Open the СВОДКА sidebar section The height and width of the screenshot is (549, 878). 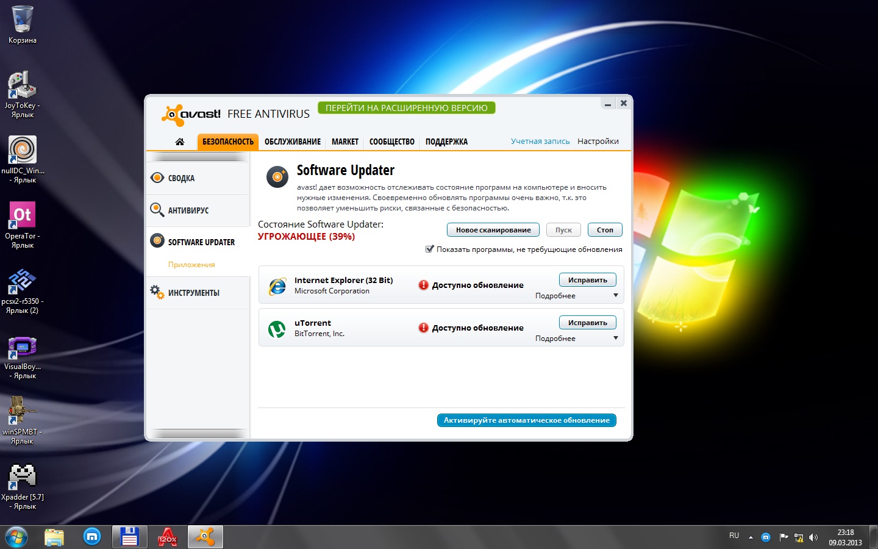(x=198, y=178)
